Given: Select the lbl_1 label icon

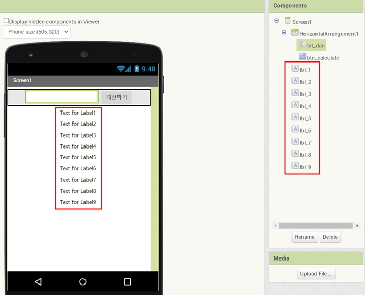Looking at the screenshot, I should [295, 68].
